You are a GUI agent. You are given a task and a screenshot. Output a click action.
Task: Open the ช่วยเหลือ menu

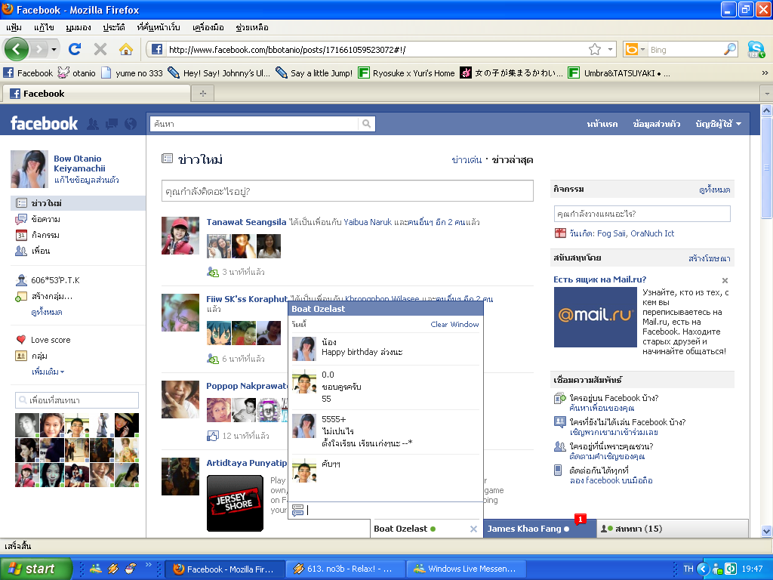pos(252,27)
